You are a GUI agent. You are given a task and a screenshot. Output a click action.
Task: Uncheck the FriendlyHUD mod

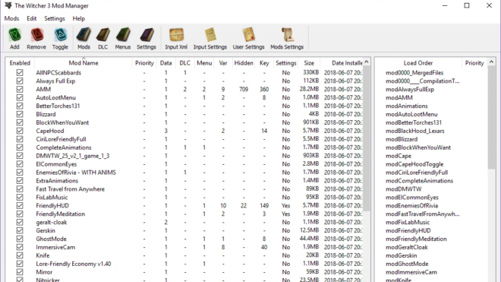(20, 205)
